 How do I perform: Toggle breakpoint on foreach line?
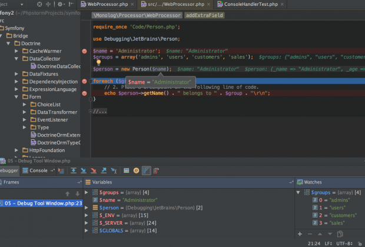(85, 81)
